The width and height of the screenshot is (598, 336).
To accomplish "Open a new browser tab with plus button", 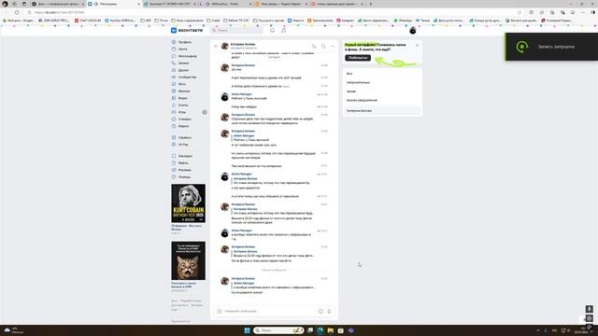I will click(x=371, y=4).
